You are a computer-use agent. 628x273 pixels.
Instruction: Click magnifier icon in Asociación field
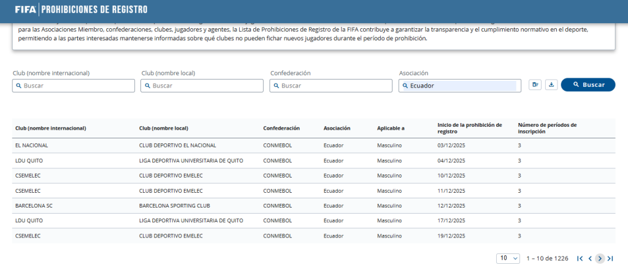(x=405, y=86)
